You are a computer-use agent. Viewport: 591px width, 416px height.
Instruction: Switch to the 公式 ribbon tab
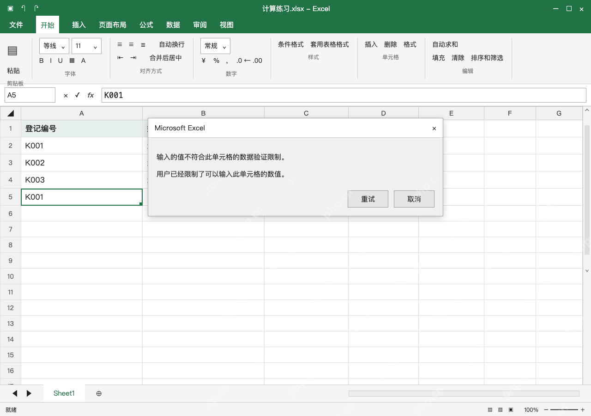(146, 25)
